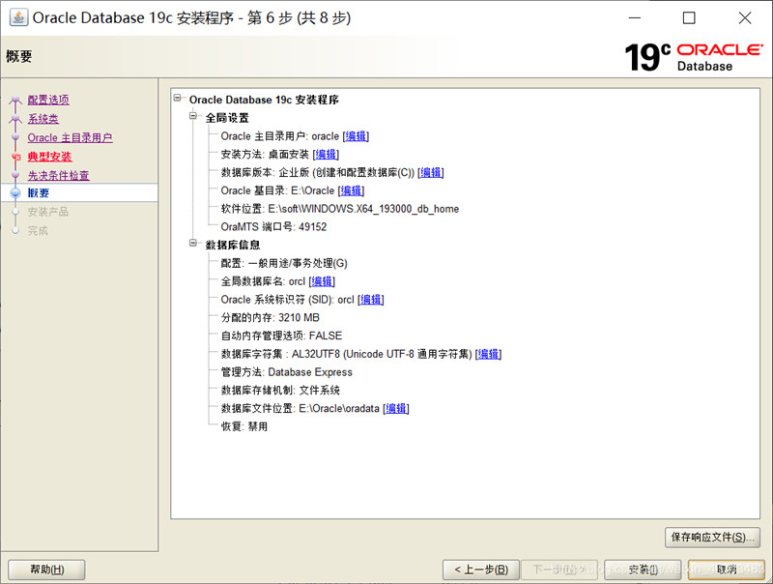Go to the 典型安装 step
This screenshot has width=773, height=584.
[50, 157]
